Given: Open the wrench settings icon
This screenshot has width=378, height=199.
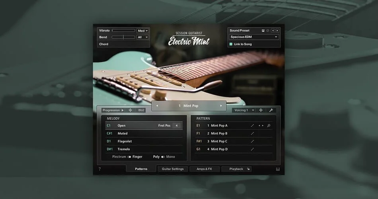Looking at the screenshot, I should coord(271,110).
